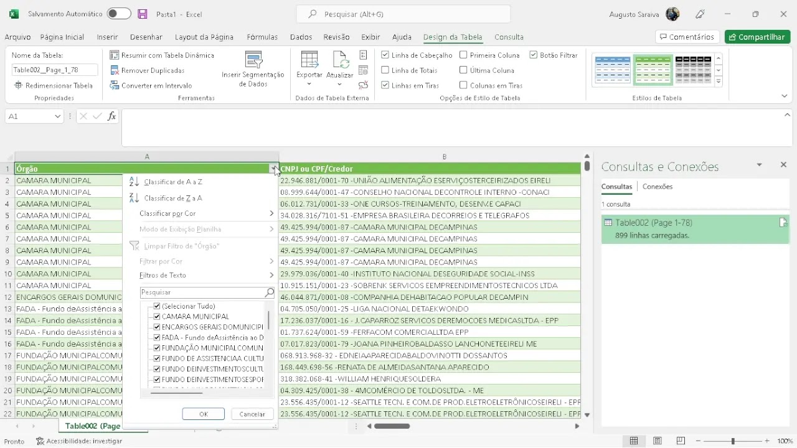Click Cancelar in the filter menu

click(252, 414)
